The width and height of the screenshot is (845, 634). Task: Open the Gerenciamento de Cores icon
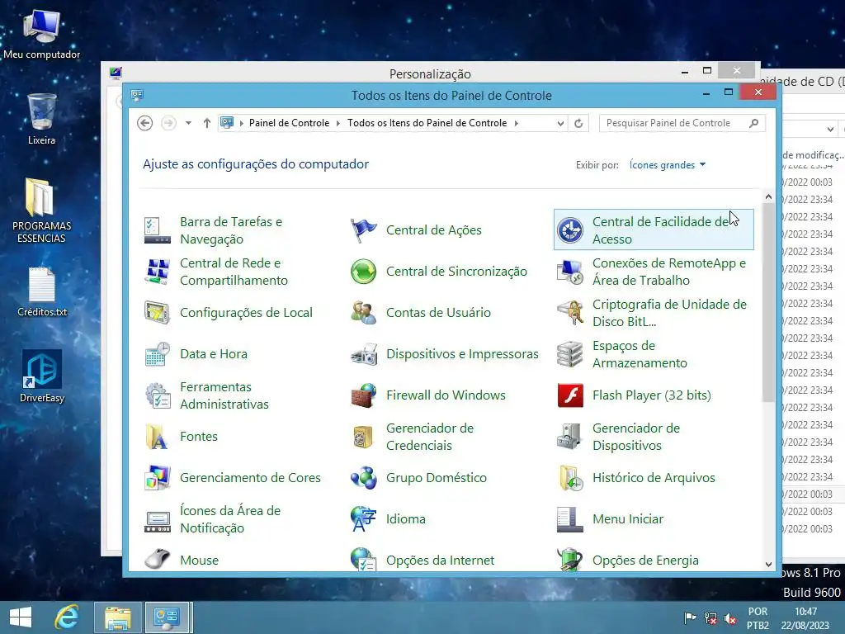pos(158,478)
